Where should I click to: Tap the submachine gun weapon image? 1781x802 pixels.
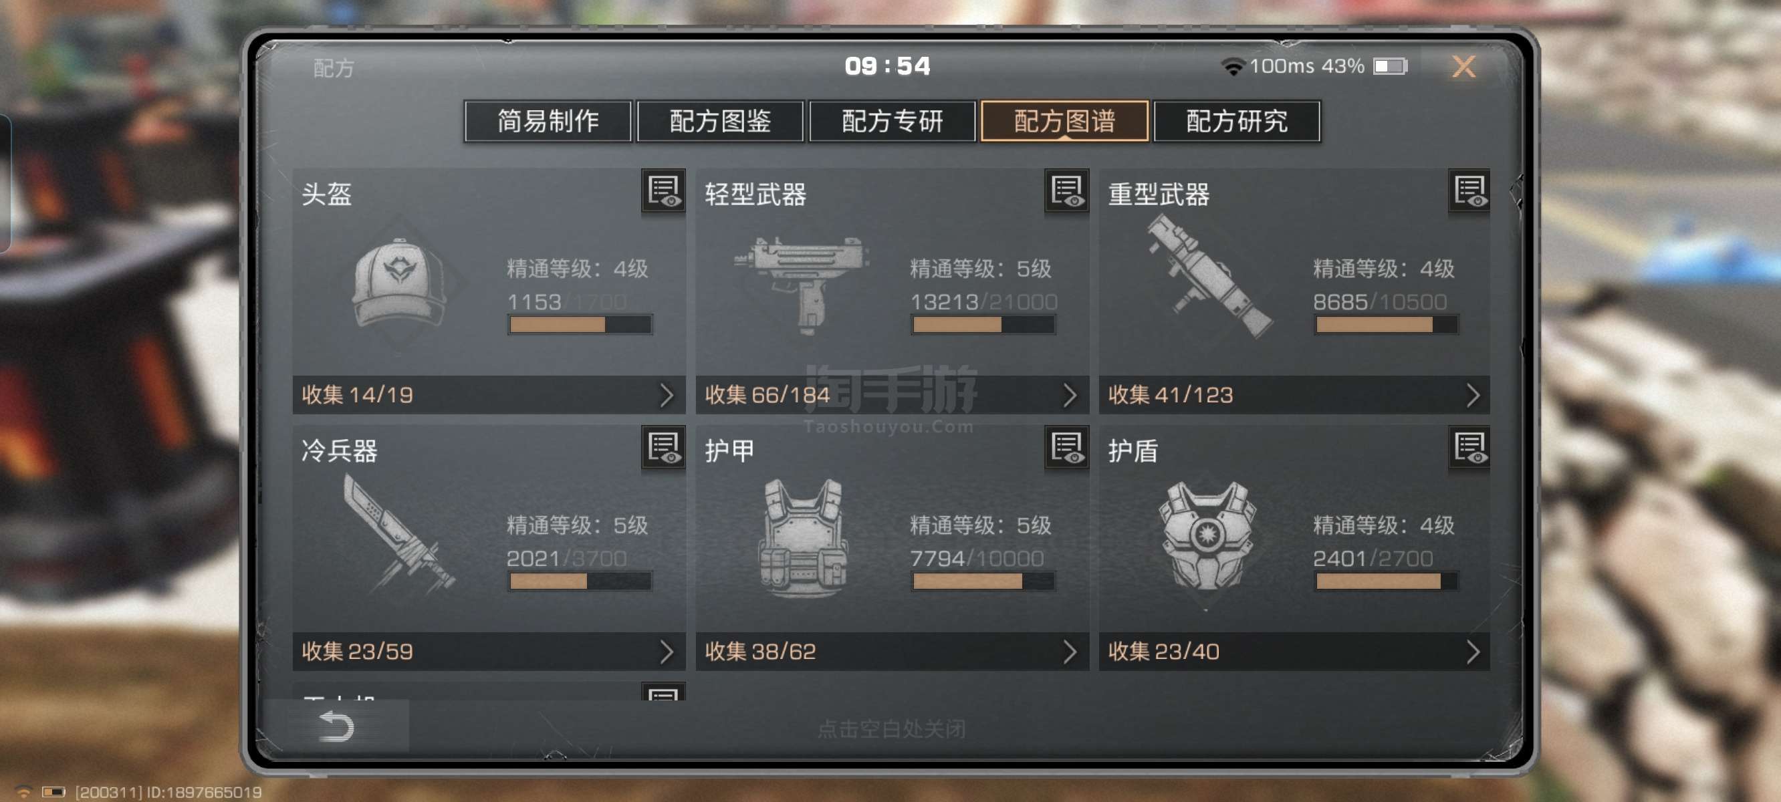[x=802, y=283]
